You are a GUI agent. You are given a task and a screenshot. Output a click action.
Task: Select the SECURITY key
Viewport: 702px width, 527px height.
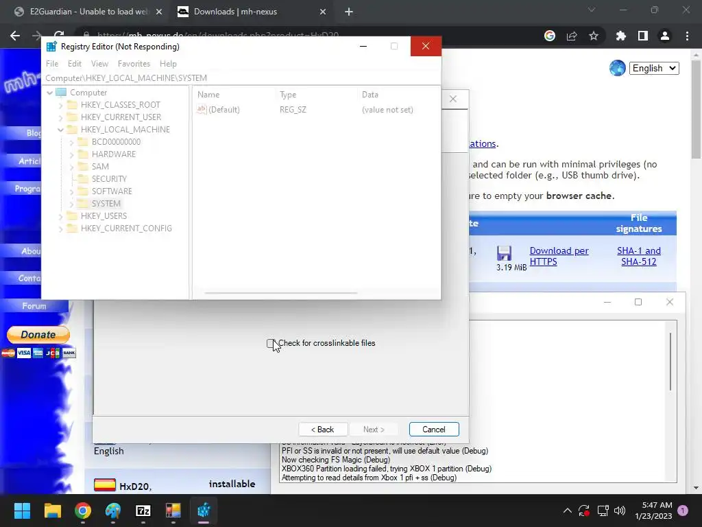pos(109,179)
